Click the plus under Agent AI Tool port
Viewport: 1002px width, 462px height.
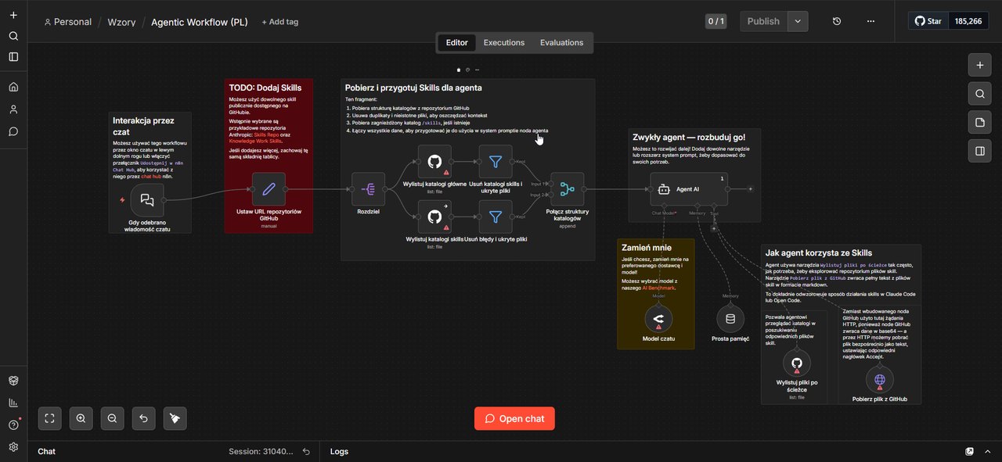713,228
